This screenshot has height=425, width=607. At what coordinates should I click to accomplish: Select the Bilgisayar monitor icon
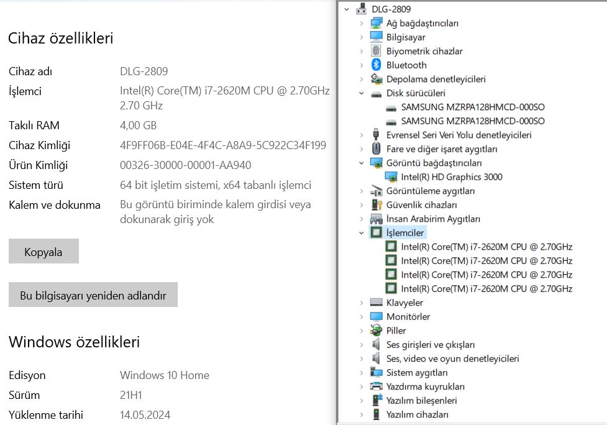tap(377, 37)
